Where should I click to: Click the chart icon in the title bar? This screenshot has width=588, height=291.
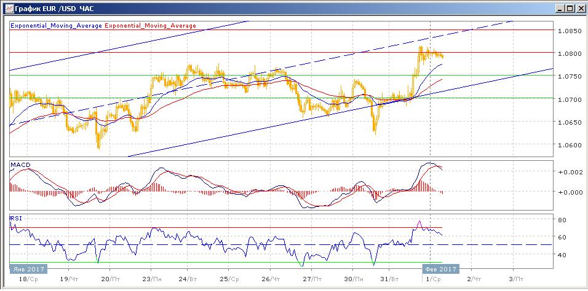coord(9,8)
